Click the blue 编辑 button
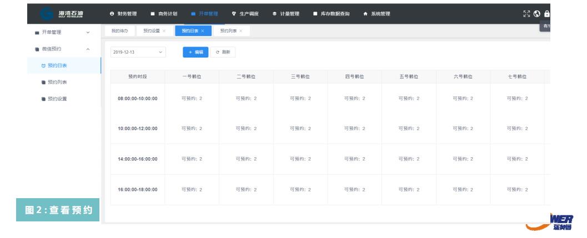Image resolution: width=587 pixels, height=238 pixels. coord(195,52)
